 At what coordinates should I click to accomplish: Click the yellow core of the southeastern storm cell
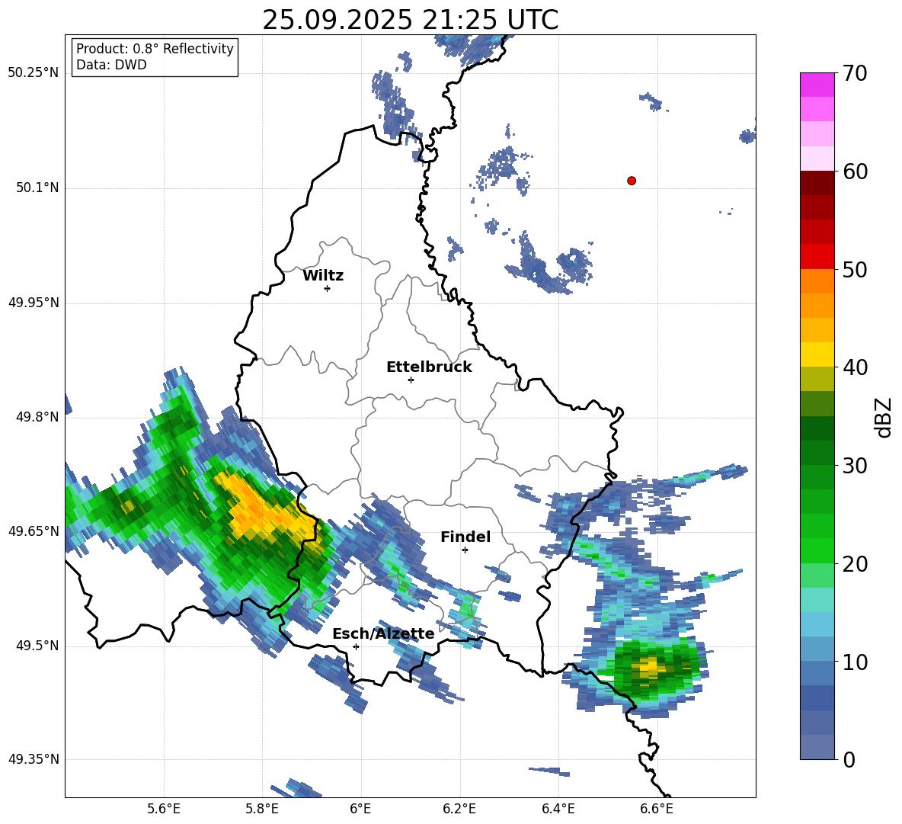[x=650, y=668]
